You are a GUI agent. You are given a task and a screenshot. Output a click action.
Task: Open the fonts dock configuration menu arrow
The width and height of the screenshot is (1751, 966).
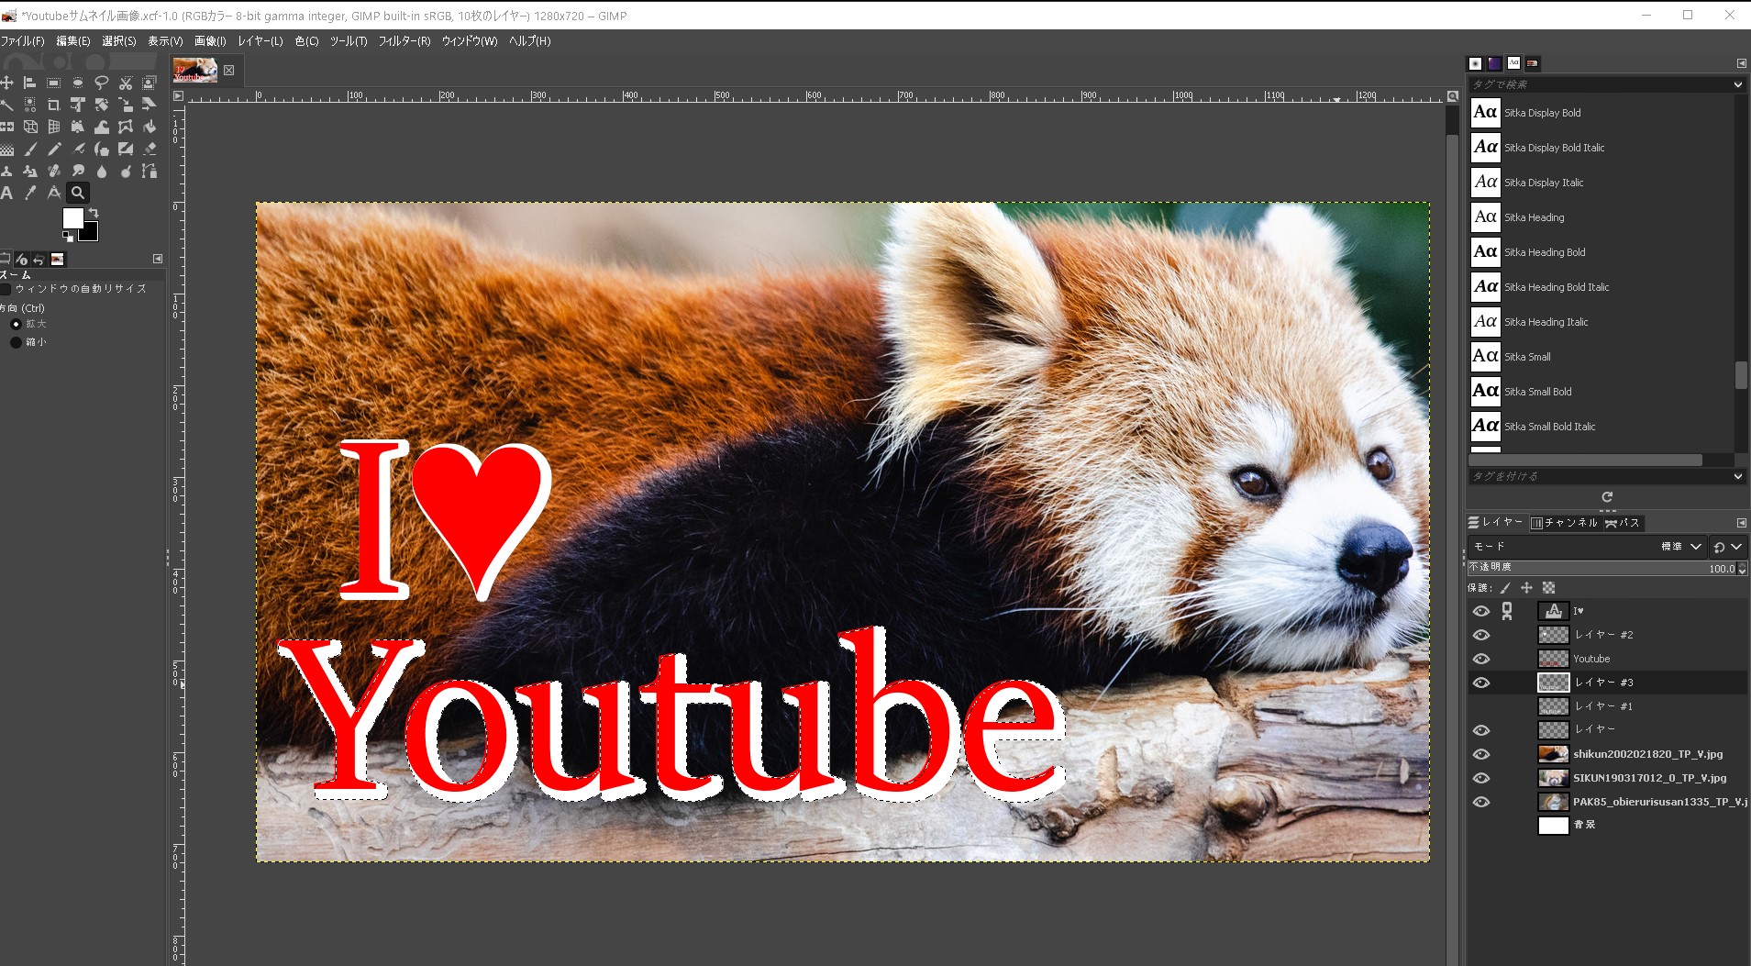pos(1741,63)
